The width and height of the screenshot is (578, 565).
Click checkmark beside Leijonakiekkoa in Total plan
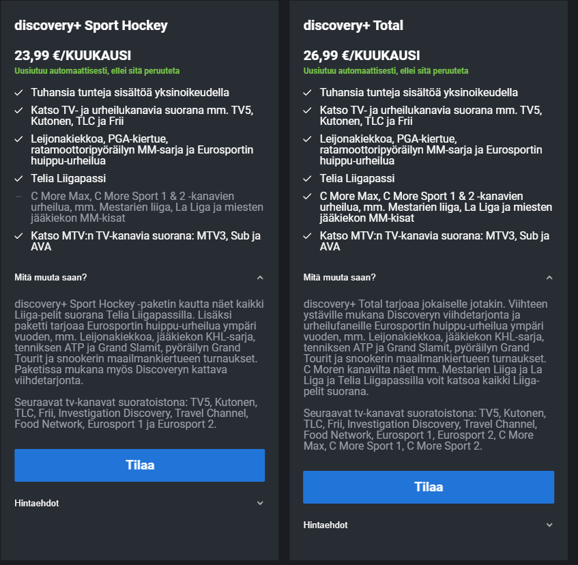308,139
